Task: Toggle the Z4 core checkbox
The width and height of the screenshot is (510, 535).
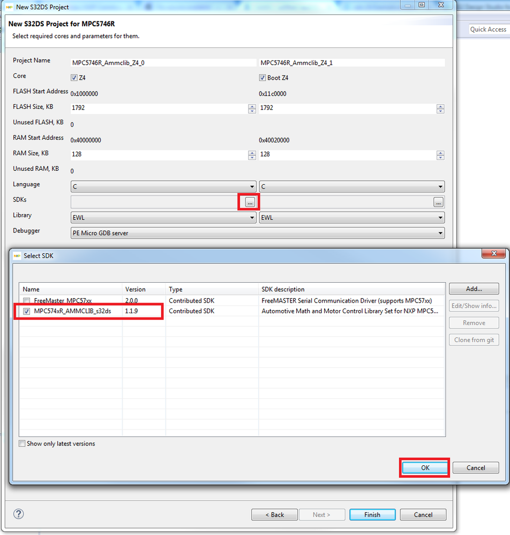Action: (x=74, y=78)
